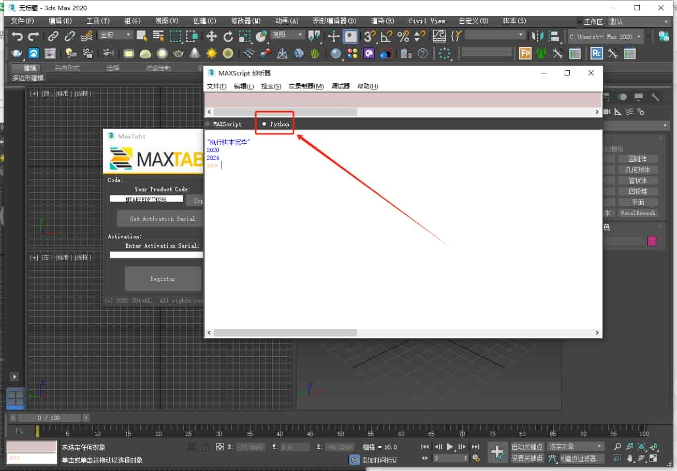This screenshot has height=471, width=677.
Task: Activate the Select and Scale tool
Action: pyautogui.click(x=245, y=36)
